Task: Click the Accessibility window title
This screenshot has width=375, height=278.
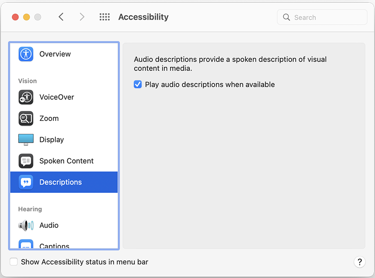Action: click(x=143, y=17)
